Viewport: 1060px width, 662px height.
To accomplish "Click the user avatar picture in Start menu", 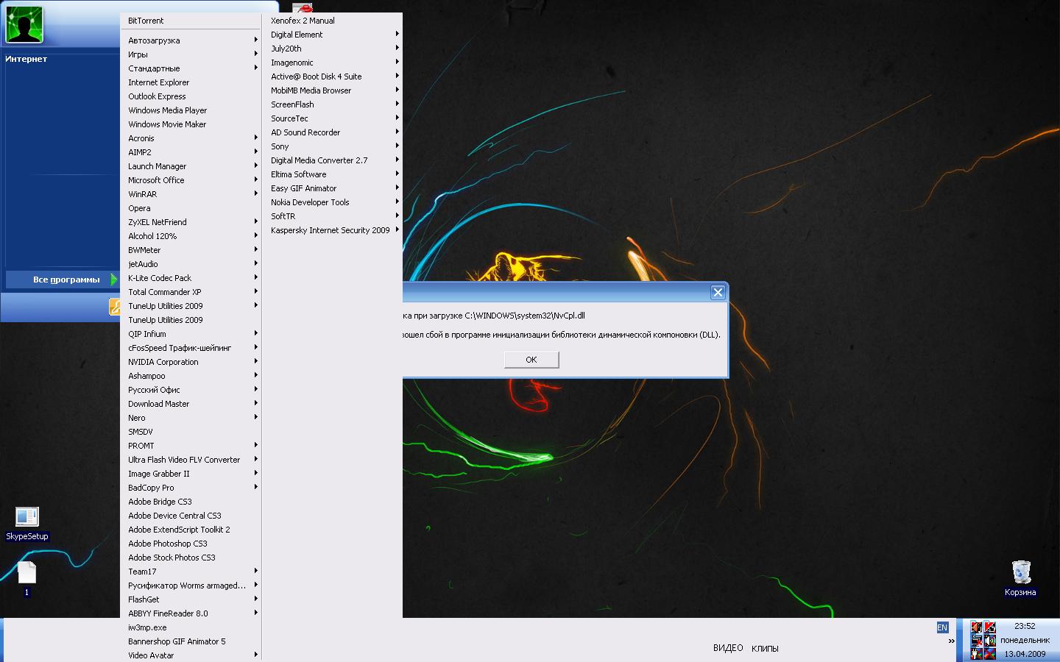I will (24, 25).
